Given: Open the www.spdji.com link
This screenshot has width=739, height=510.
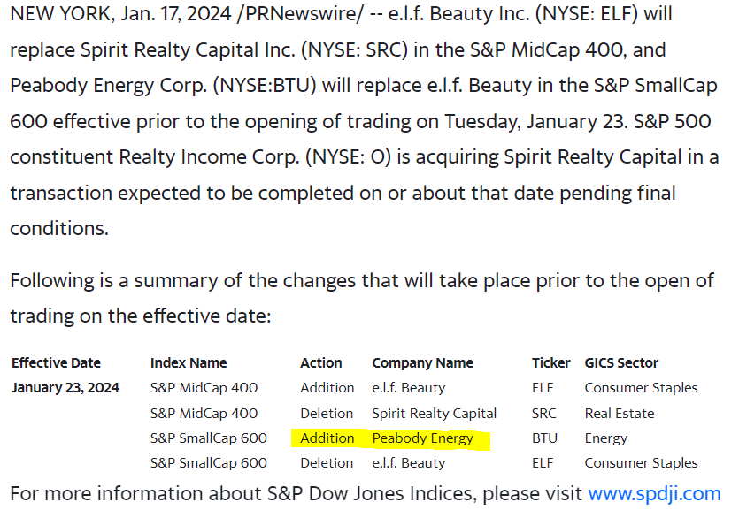Looking at the screenshot, I should tap(654, 492).
